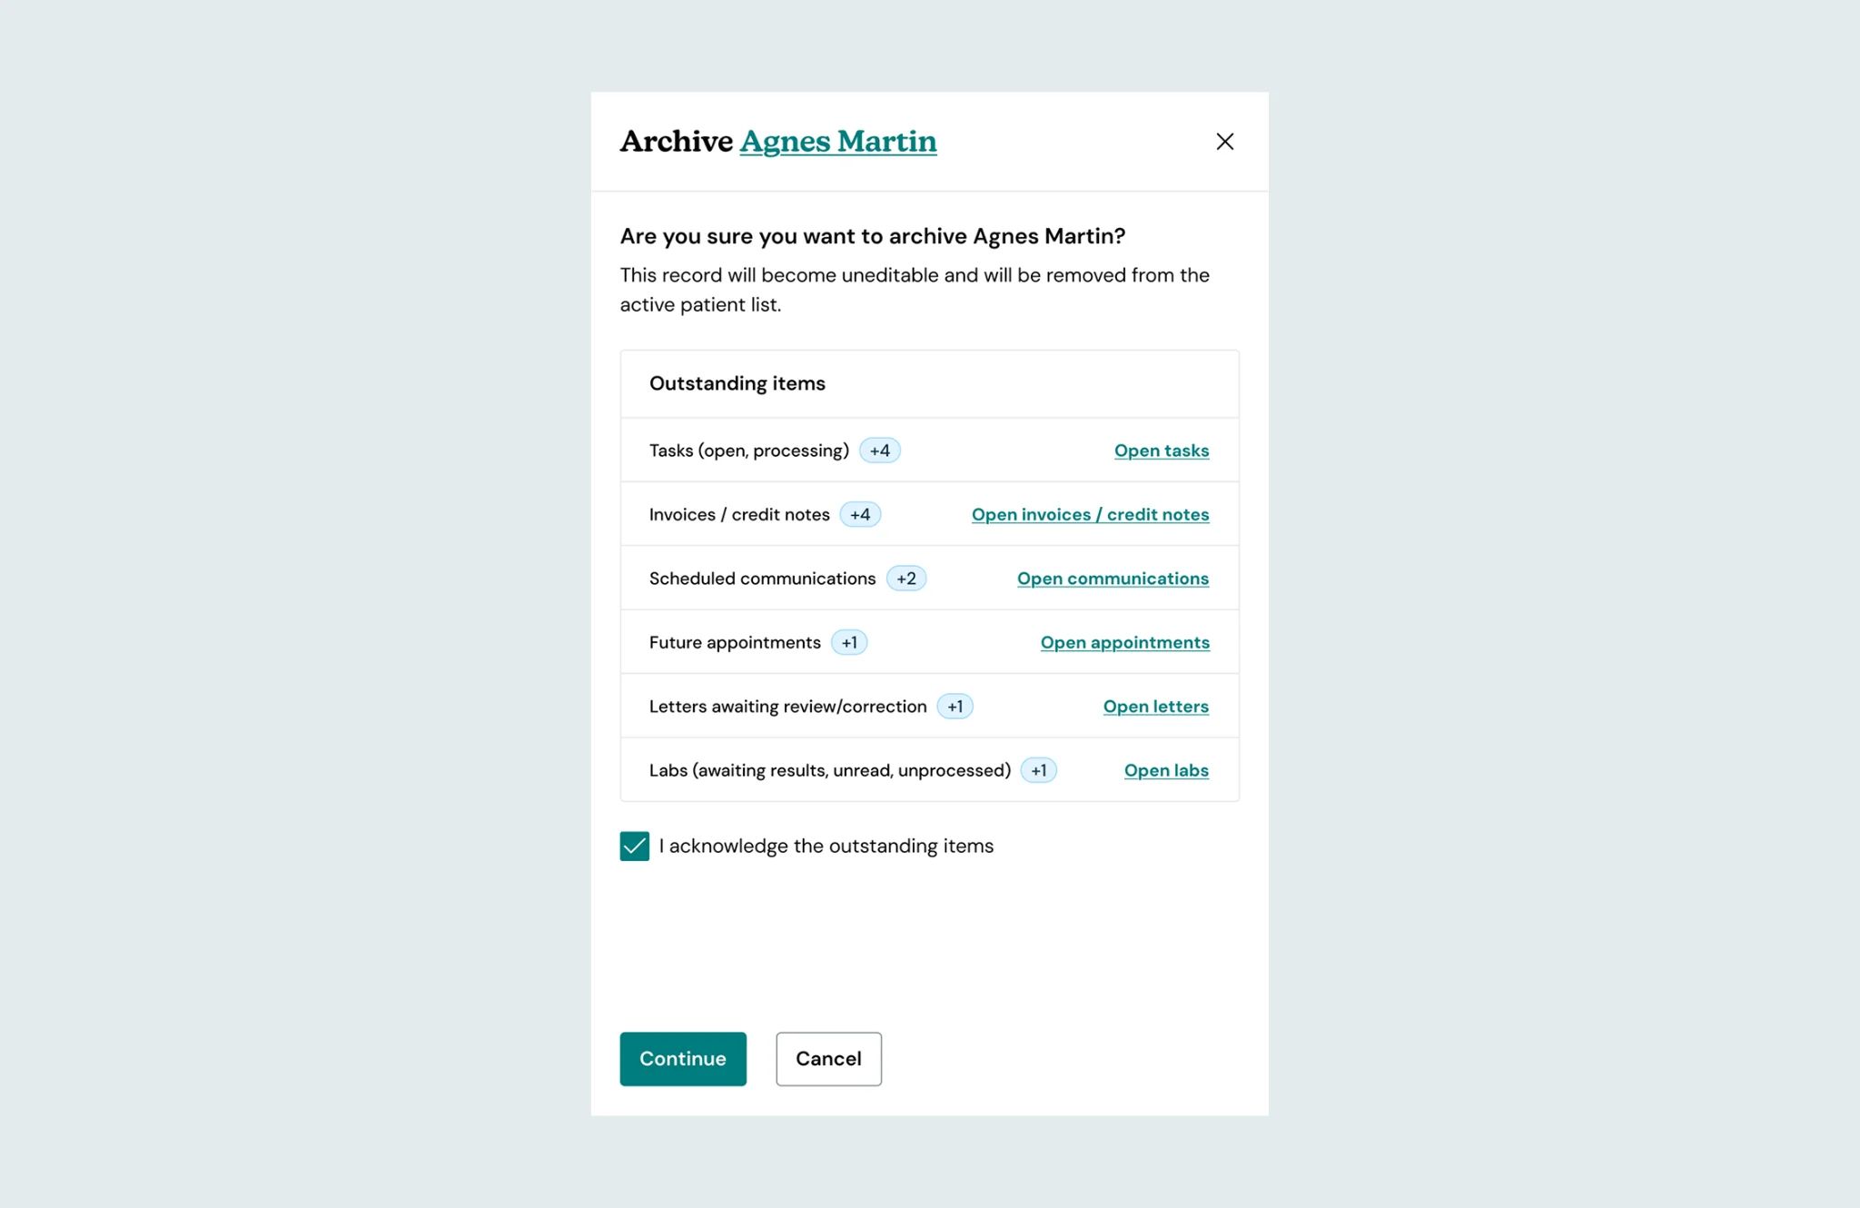
Task: Click the Open tasks link
Action: tap(1162, 450)
